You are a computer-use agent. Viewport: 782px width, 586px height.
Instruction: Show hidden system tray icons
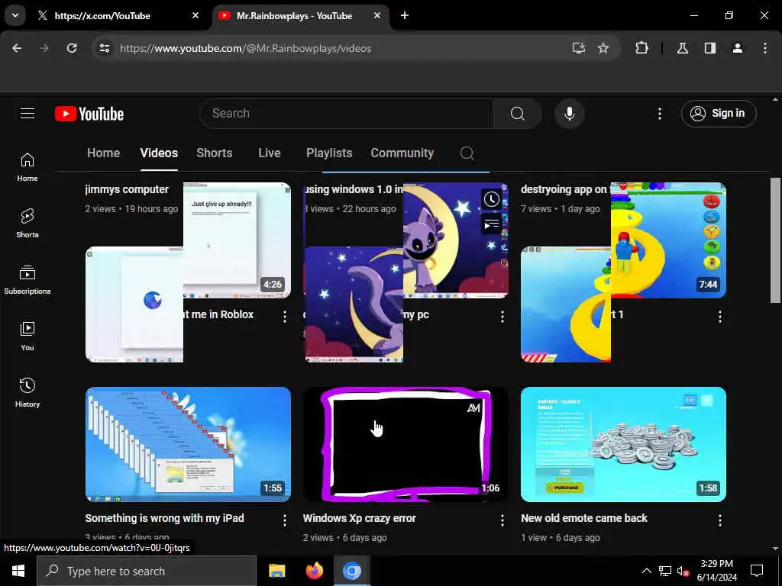646,571
